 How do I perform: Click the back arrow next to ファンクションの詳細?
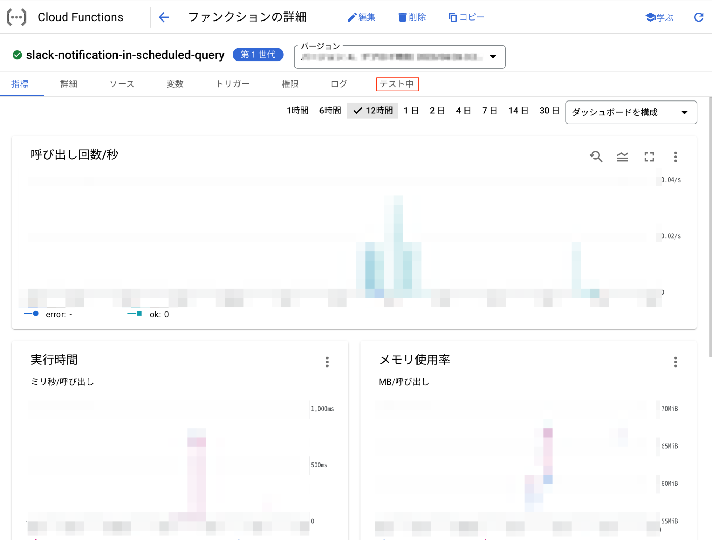click(x=164, y=17)
